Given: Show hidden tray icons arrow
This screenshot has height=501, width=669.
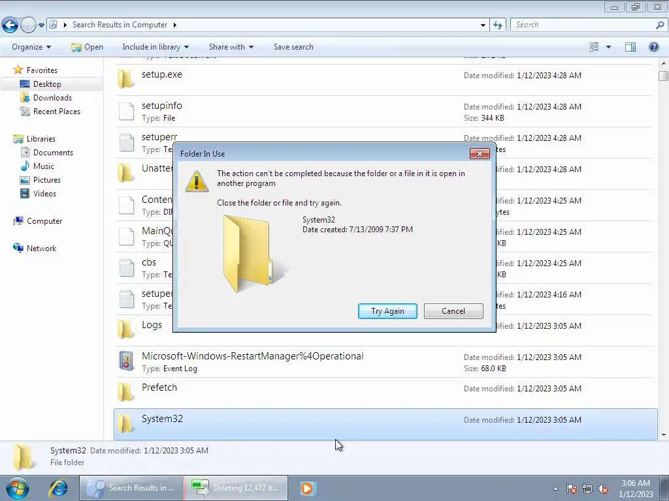Looking at the screenshot, I should click(x=555, y=489).
